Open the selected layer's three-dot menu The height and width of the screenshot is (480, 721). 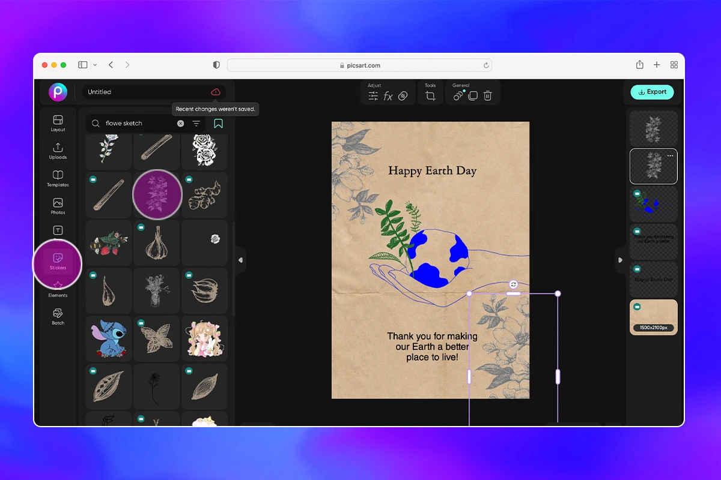[x=670, y=156]
